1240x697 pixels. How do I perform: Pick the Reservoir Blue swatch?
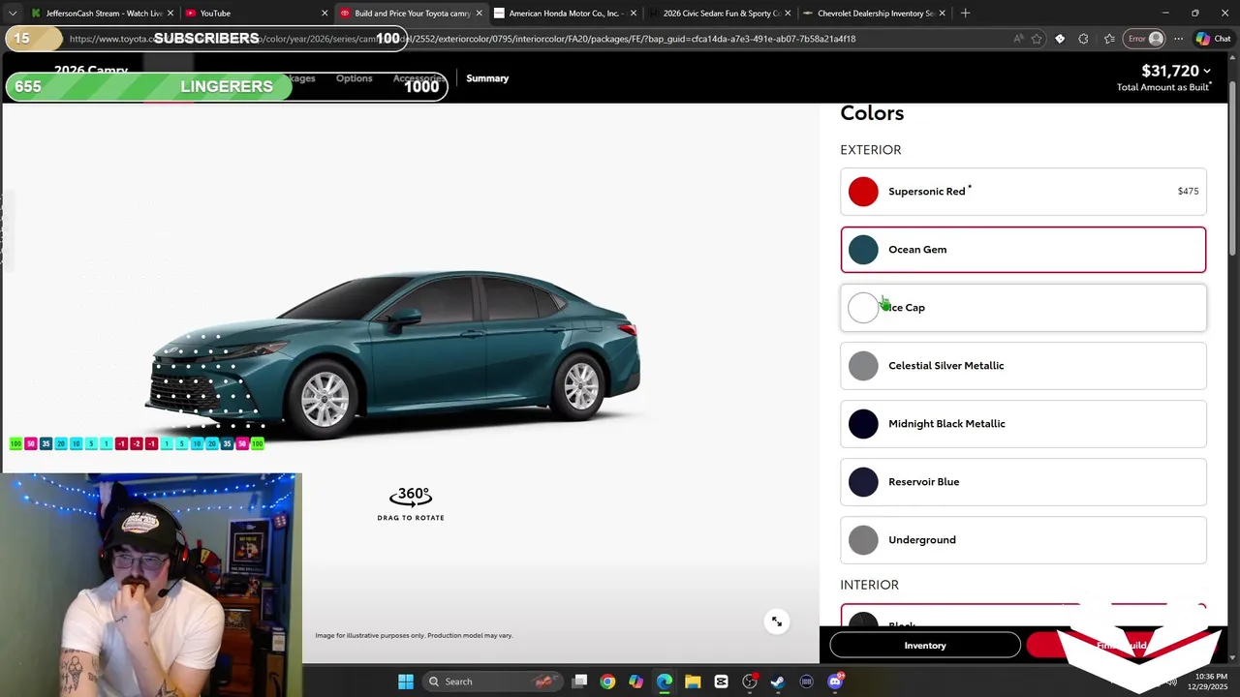click(863, 482)
